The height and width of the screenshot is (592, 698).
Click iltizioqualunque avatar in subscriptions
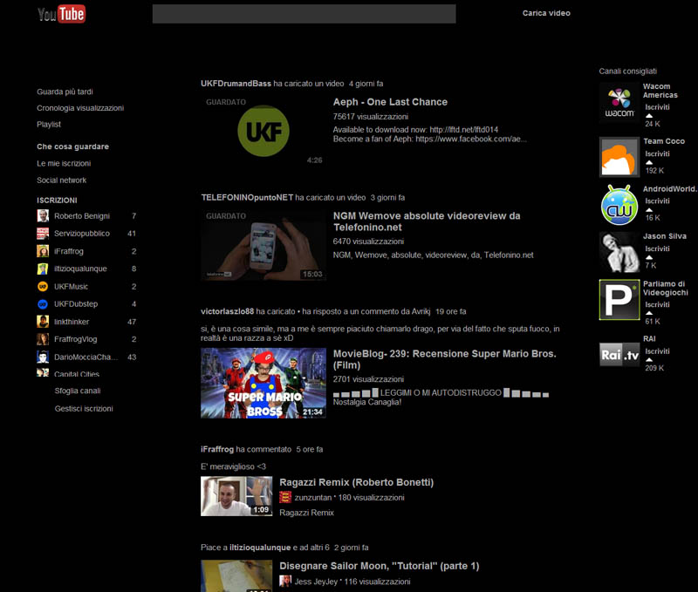tap(43, 269)
